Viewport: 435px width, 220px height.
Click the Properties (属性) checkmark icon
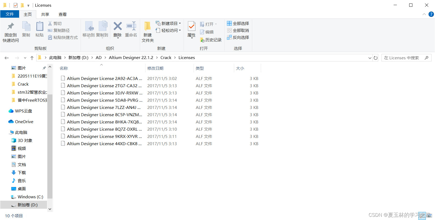tap(191, 26)
